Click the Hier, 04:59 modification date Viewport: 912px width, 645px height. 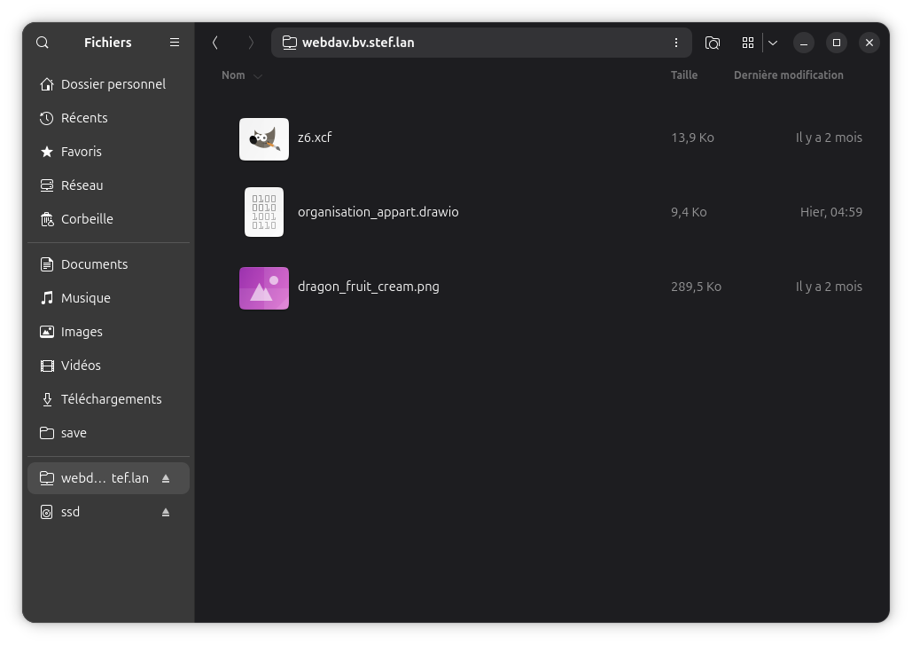[x=831, y=212]
